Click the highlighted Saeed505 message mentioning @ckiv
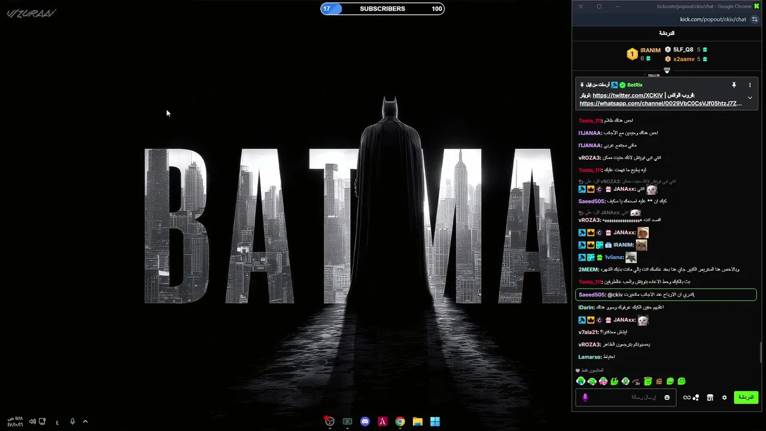This screenshot has height=431, width=766. point(665,295)
